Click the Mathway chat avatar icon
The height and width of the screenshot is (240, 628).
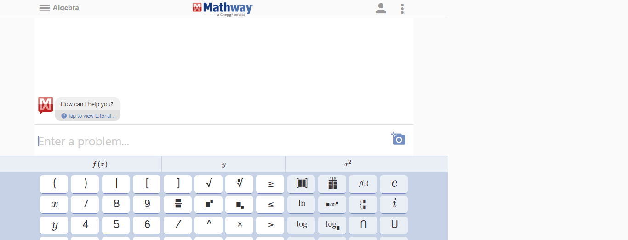pos(46,105)
